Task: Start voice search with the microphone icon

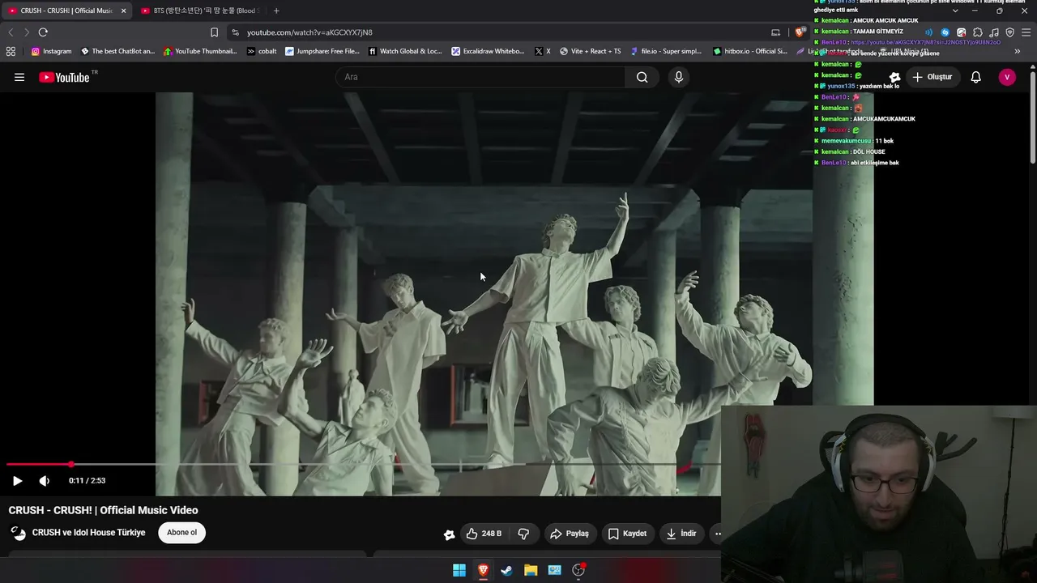Action: pos(679,77)
